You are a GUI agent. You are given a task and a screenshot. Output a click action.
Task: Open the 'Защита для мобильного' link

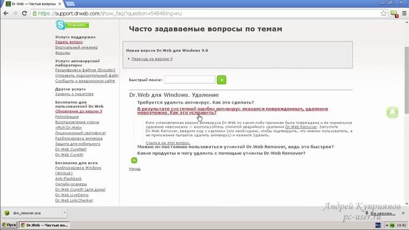point(77,144)
